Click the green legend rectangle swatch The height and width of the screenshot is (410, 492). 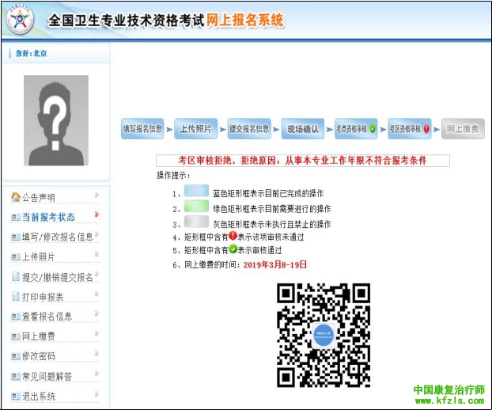(196, 208)
